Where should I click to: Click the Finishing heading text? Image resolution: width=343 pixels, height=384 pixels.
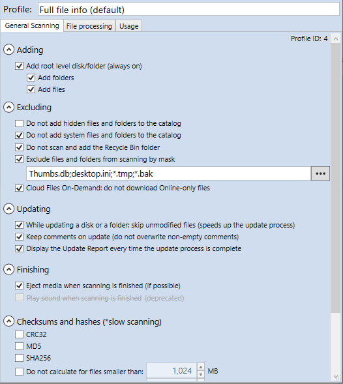coord(33,270)
